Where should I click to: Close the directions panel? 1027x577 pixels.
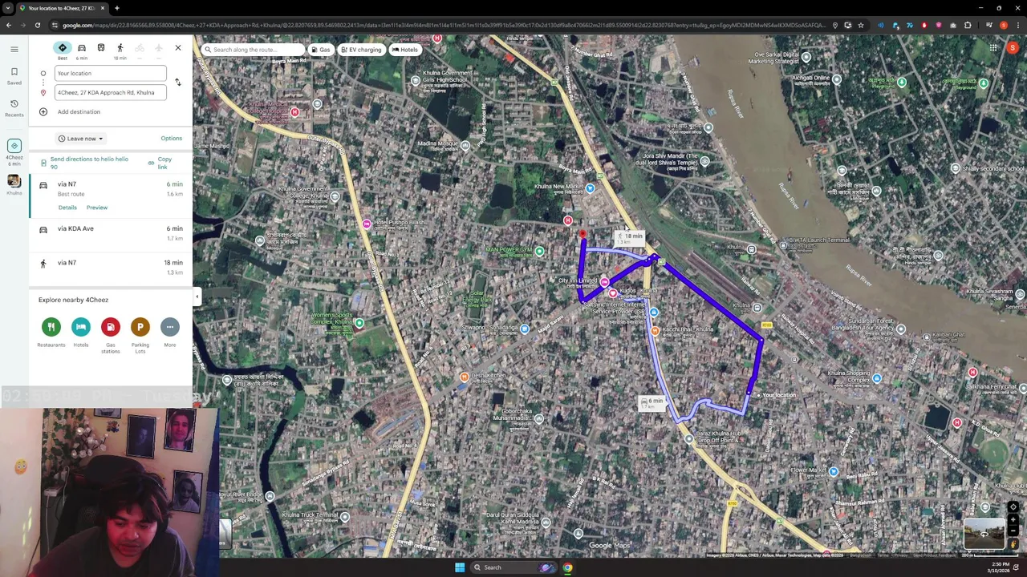point(178,48)
